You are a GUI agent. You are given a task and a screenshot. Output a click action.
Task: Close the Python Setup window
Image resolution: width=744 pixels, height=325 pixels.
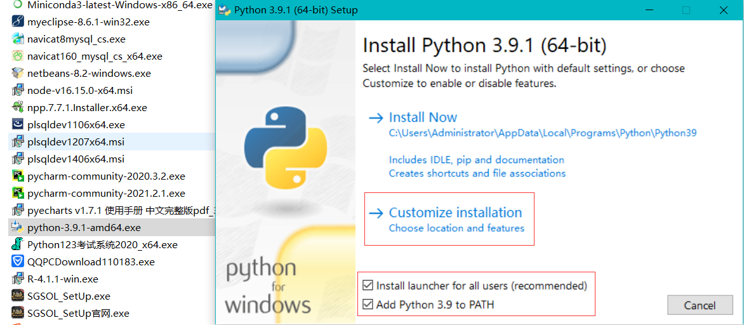coord(724,10)
